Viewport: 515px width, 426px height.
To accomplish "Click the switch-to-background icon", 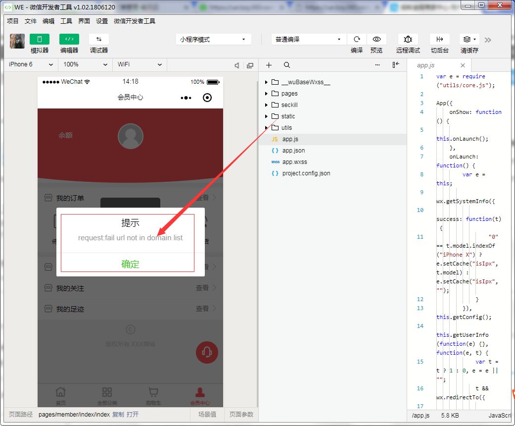I will [439, 39].
